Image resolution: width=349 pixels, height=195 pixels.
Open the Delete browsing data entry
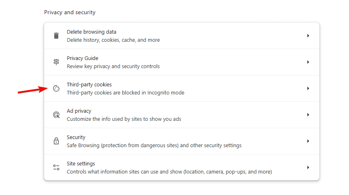[182, 36]
